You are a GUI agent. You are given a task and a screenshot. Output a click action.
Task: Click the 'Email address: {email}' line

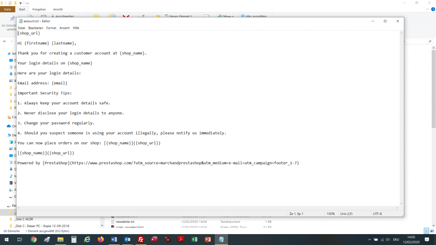[x=42, y=83]
